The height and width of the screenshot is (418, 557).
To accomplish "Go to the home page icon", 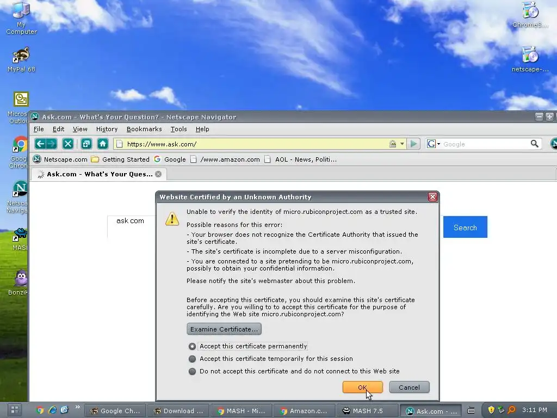I will 103,144.
